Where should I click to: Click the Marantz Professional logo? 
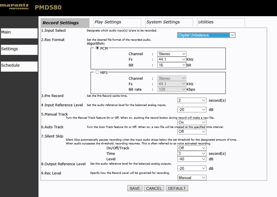[14, 7]
